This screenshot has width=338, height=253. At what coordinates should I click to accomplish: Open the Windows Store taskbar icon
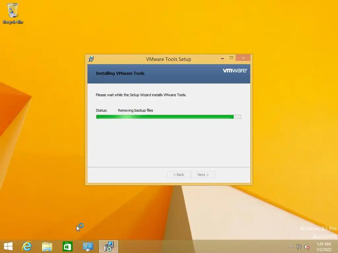pyautogui.click(x=67, y=246)
